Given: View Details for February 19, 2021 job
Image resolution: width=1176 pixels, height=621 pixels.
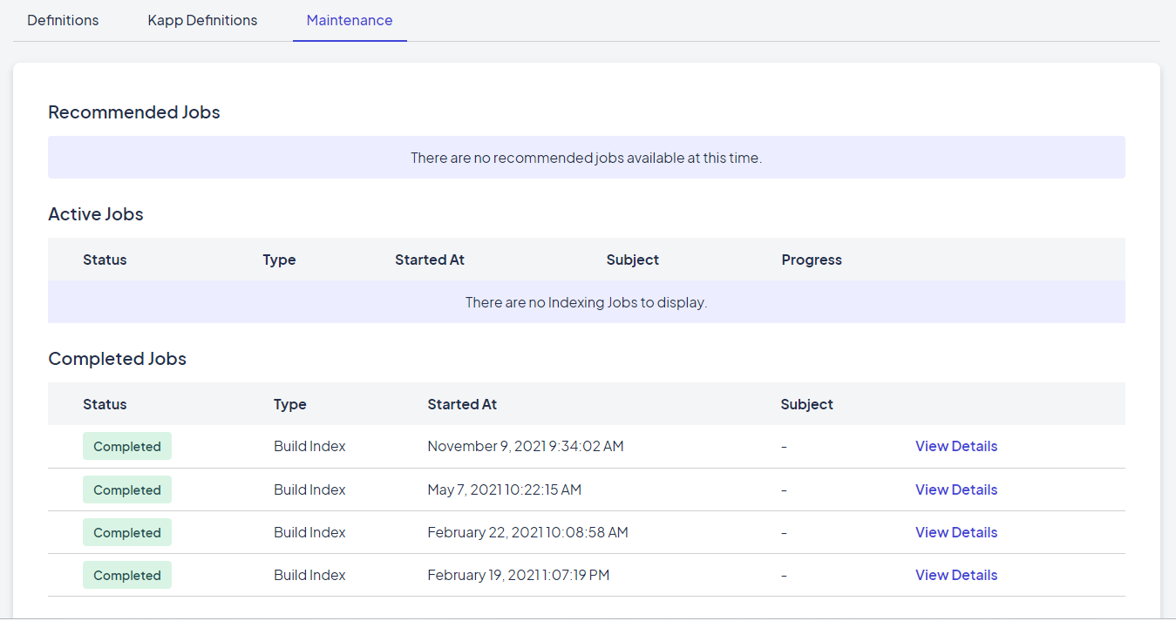Looking at the screenshot, I should click(955, 575).
